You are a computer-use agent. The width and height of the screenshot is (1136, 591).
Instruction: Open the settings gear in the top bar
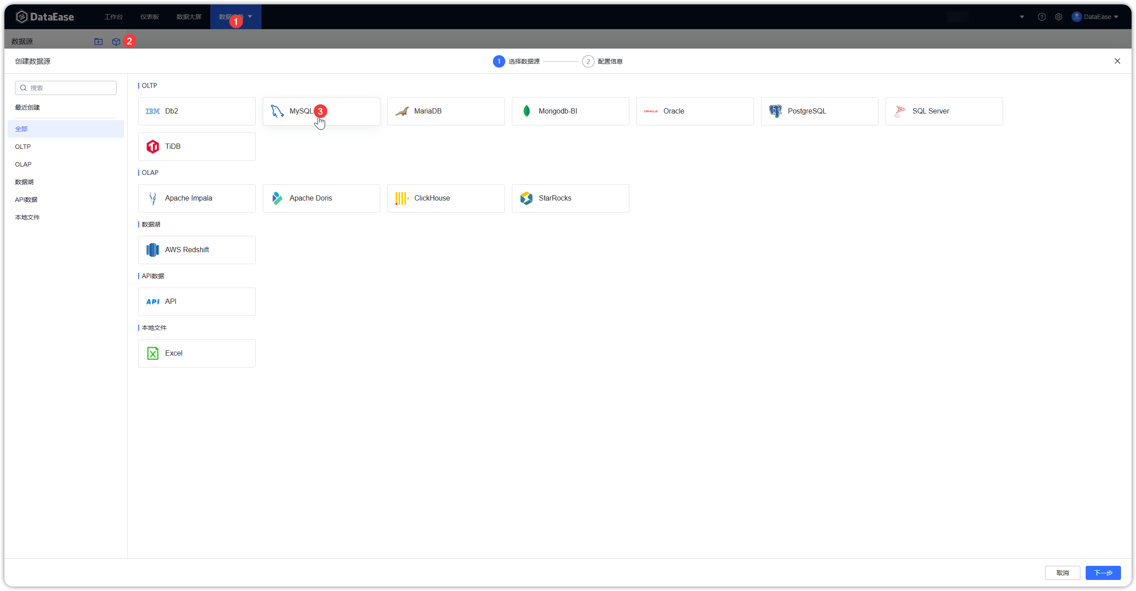tap(1059, 16)
